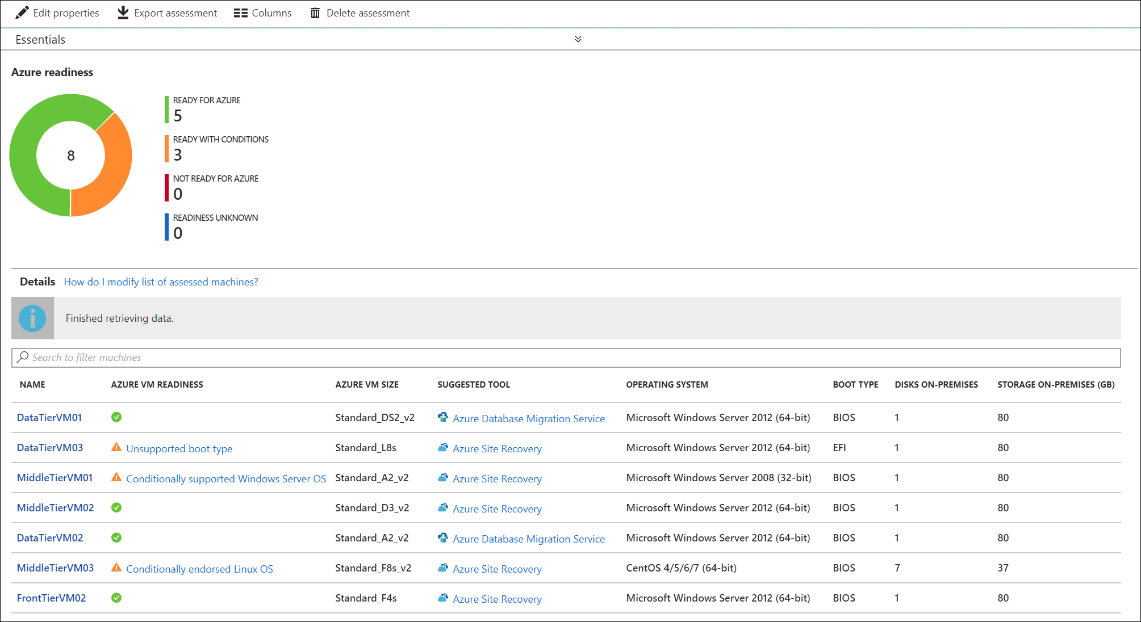The image size is (1141, 622).
Task: Click the Azure Site Recovery cloud icon for MiddleTierVM02
Action: point(442,508)
